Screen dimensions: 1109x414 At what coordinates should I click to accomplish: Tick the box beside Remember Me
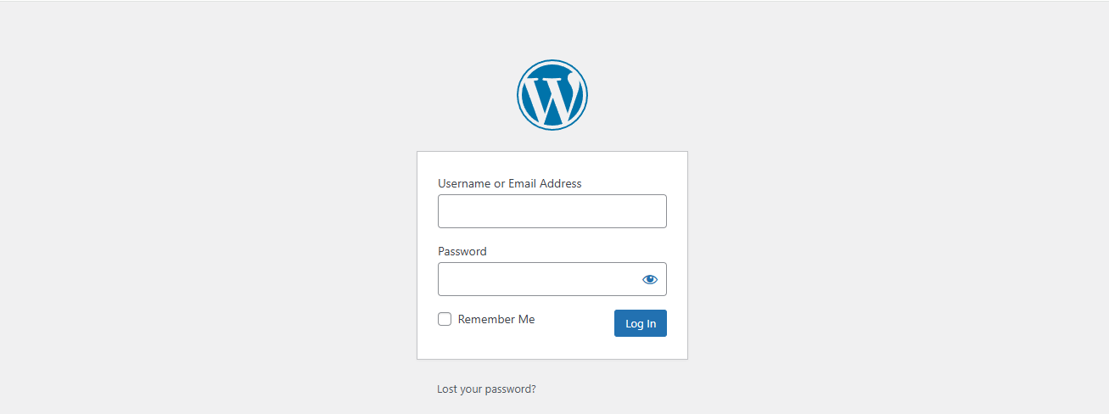pyautogui.click(x=445, y=320)
